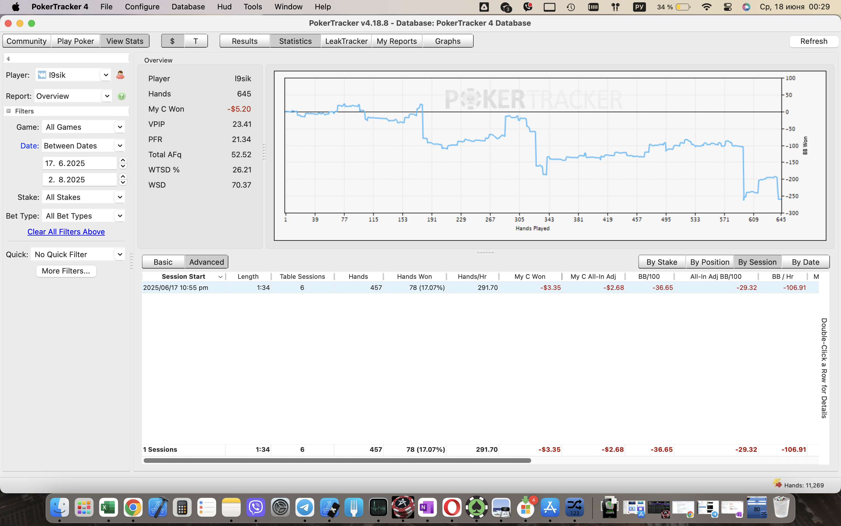Open the Database menu

[188, 7]
